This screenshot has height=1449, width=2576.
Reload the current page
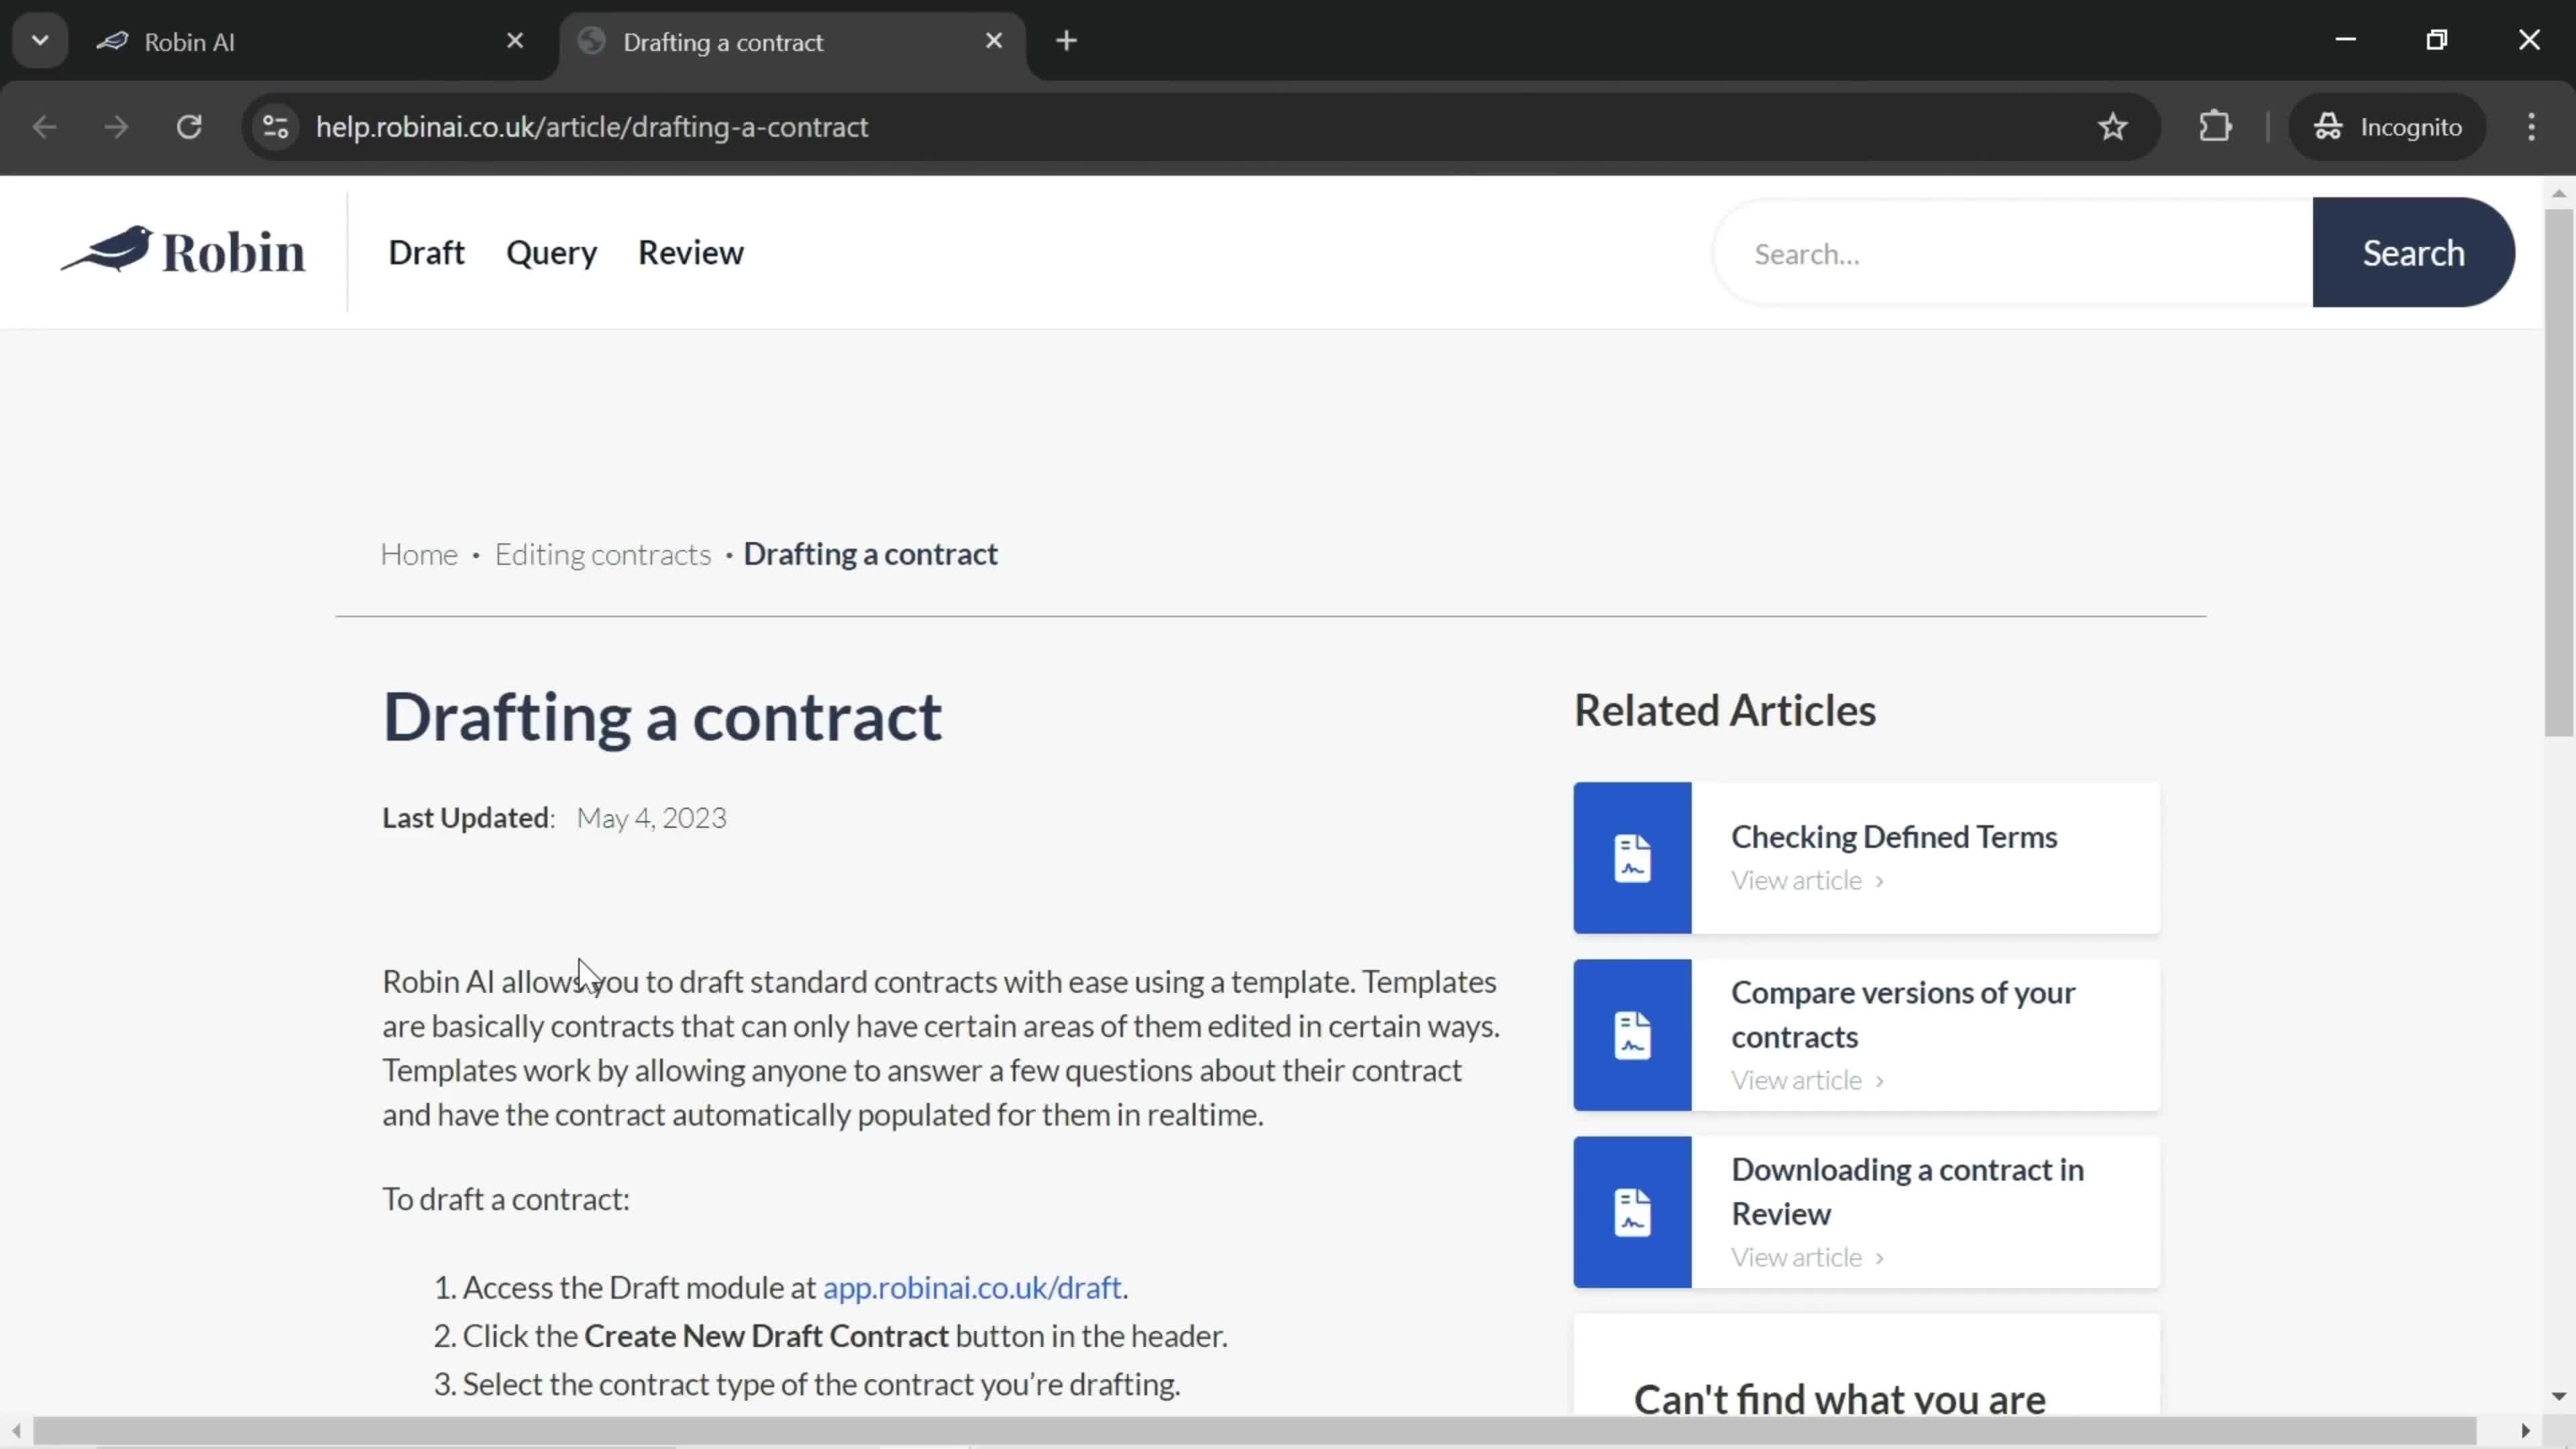point(189,127)
